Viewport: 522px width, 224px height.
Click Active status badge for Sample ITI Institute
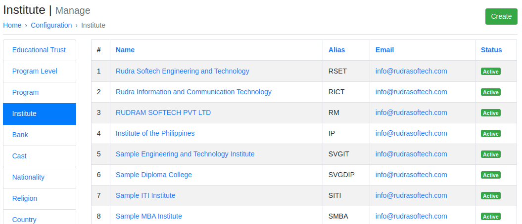490,196
